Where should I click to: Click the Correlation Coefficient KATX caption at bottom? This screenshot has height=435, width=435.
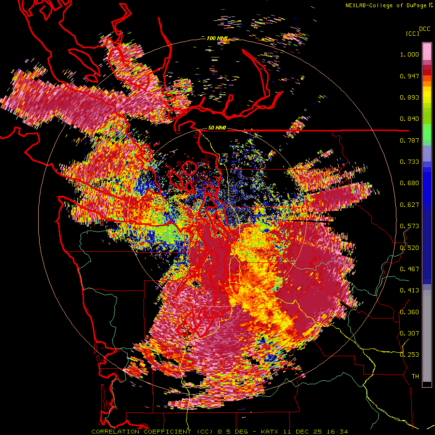tap(219, 432)
